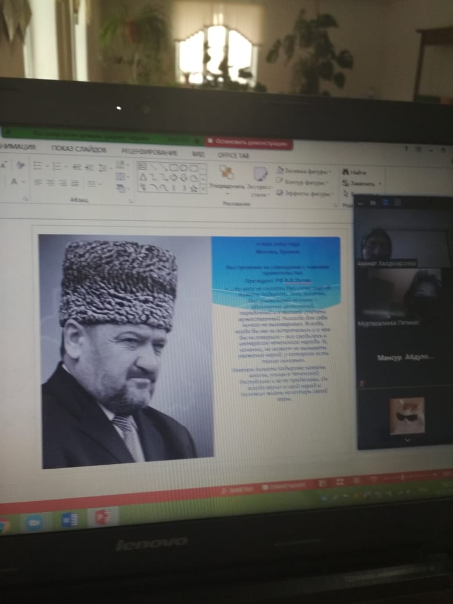Click the red Остановить демонстрацию button

[x=249, y=142]
